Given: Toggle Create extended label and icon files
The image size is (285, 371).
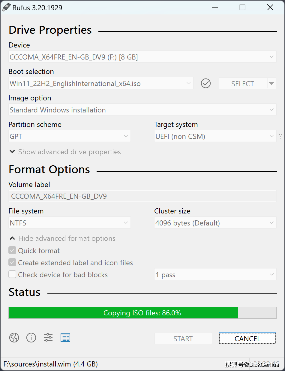Looking at the screenshot, I should coord(12,262).
